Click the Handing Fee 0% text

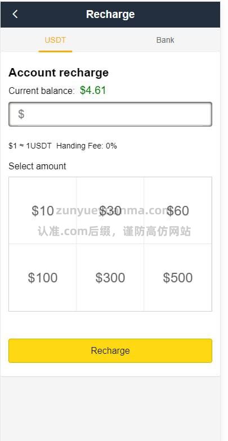click(x=87, y=146)
